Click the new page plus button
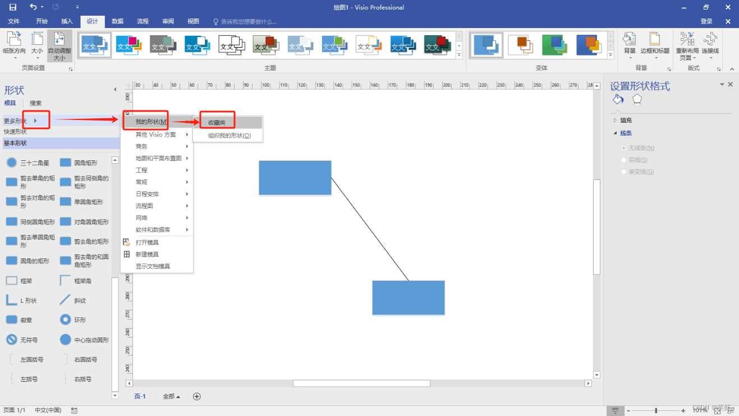Image resolution: width=739 pixels, height=416 pixels. [196, 396]
